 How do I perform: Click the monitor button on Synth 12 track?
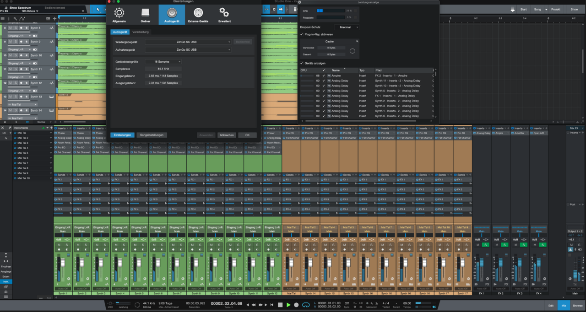tap(27, 83)
